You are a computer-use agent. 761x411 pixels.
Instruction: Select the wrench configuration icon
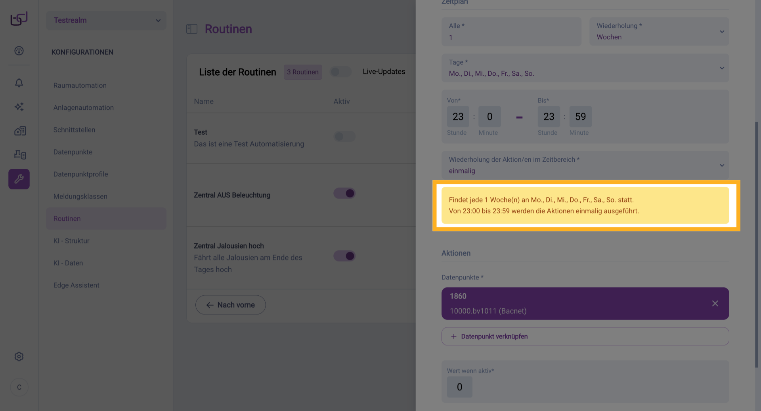pos(19,179)
